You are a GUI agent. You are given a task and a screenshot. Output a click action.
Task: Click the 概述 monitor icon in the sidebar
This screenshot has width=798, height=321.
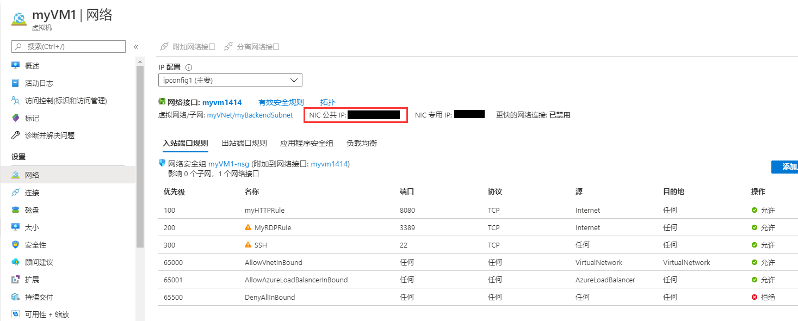16,66
